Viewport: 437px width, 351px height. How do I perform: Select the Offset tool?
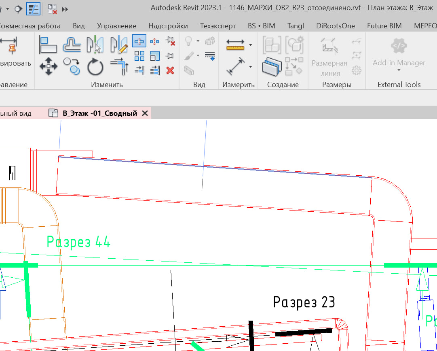(x=72, y=45)
